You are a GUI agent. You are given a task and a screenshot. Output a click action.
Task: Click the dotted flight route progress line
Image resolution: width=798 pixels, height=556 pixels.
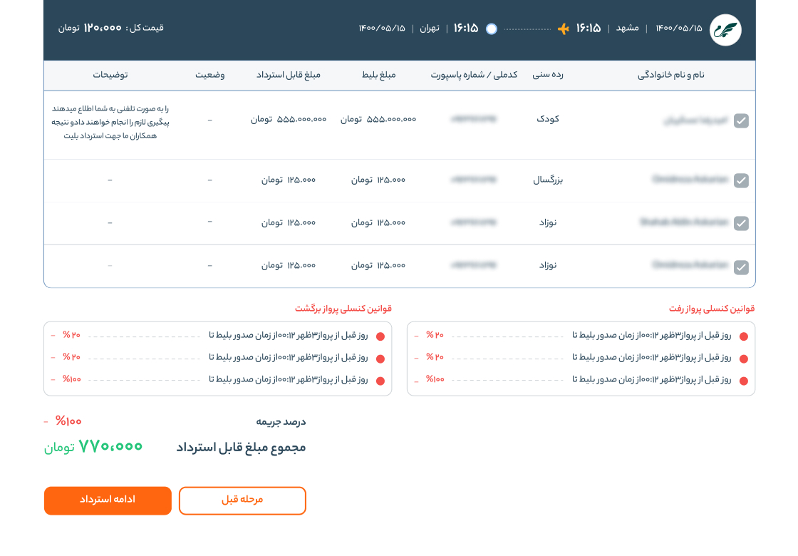pos(527,29)
